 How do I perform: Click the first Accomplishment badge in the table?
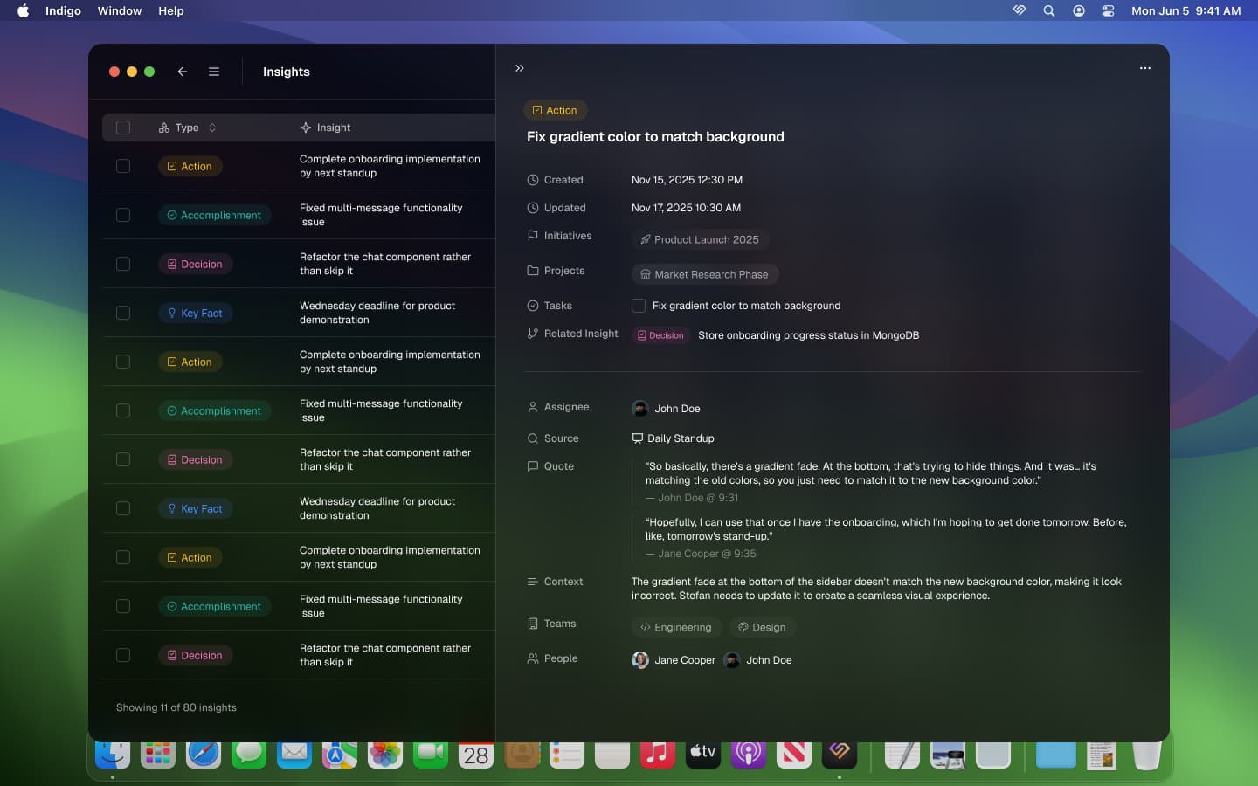(x=214, y=215)
